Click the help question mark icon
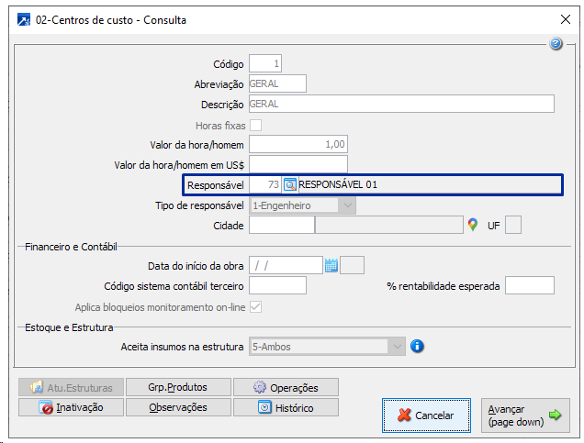 coord(556,44)
